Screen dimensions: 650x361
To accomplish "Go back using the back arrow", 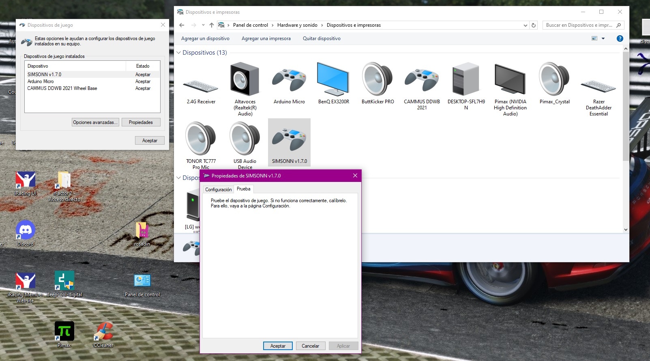I will (182, 25).
